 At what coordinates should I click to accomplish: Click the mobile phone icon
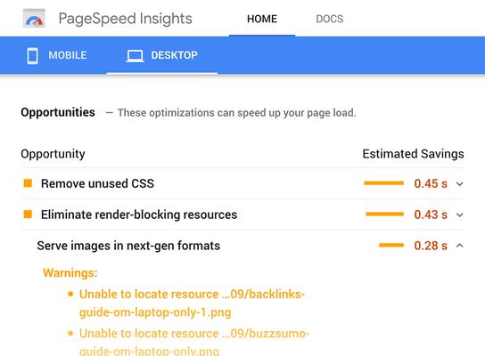32,55
